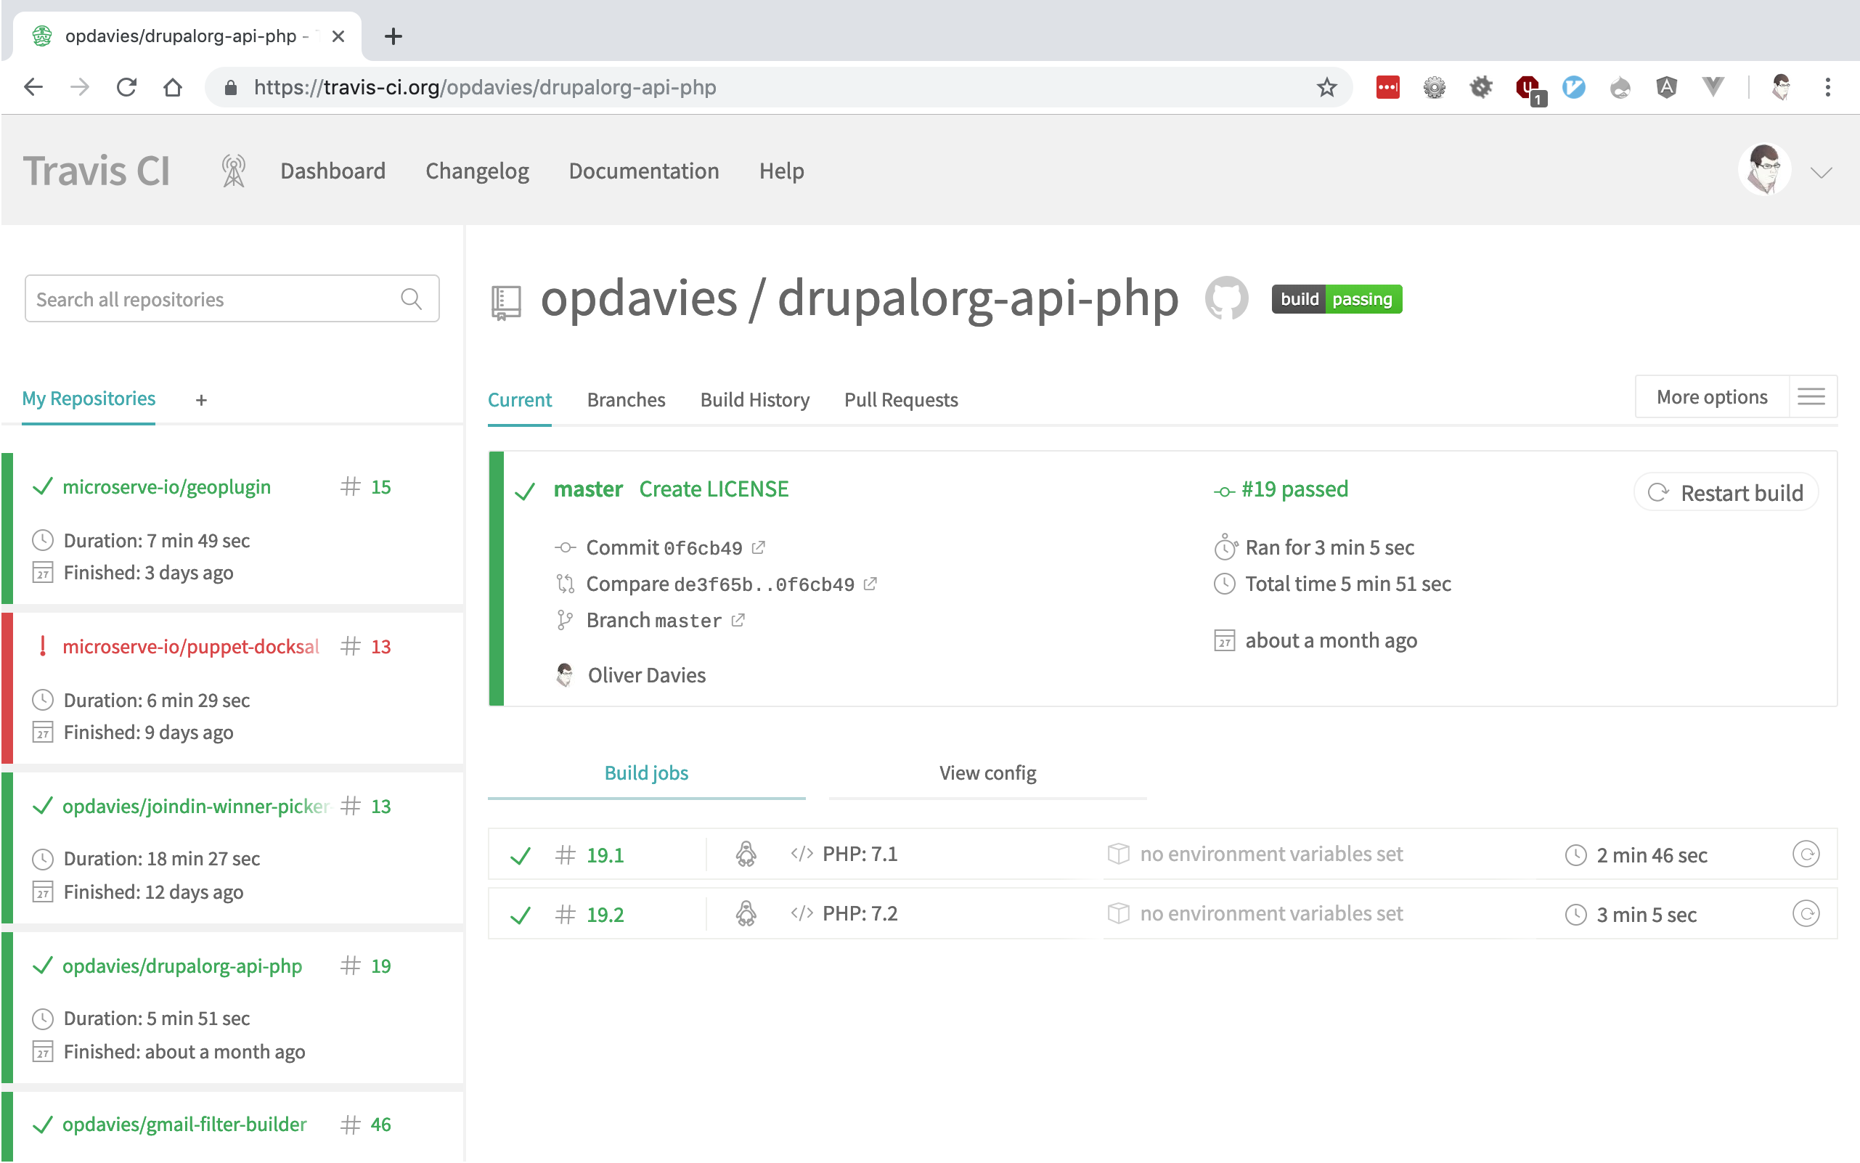Click the Compare de3f65b..0f6cb49 external link icon
Image resolution: width=1860 pixels, height=1163 pixels.
(x=870, y=584)
